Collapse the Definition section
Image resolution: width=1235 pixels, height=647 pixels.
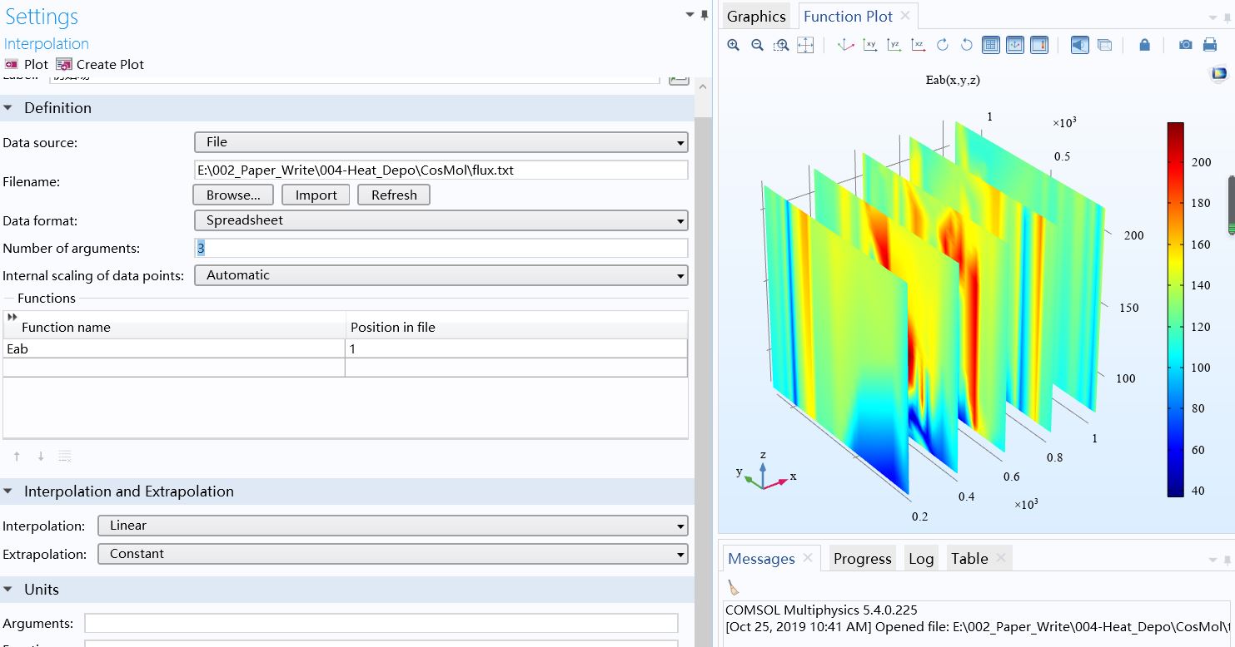click(x=8, y=108)
